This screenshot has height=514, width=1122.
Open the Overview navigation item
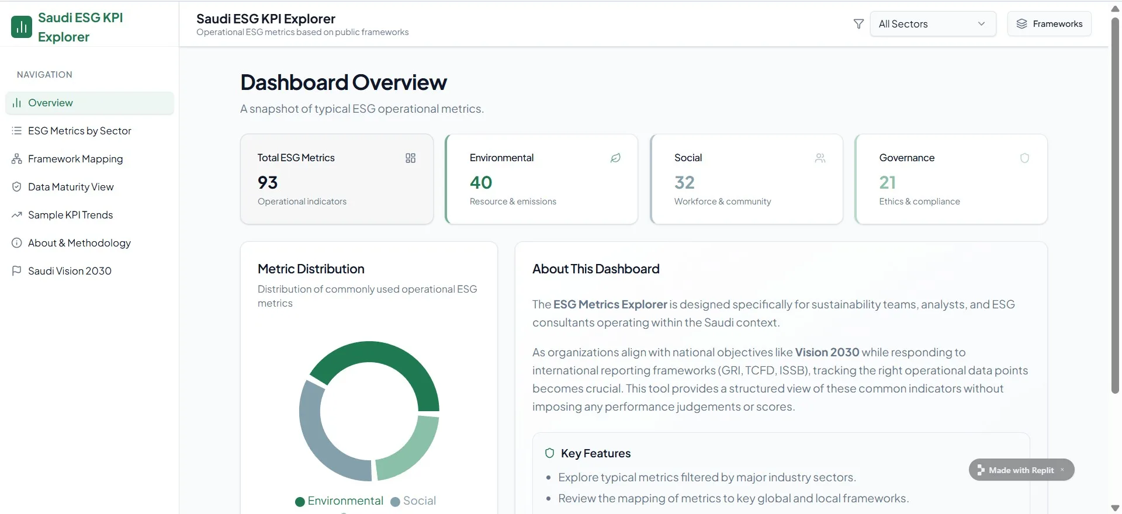(x=90, y=103)
